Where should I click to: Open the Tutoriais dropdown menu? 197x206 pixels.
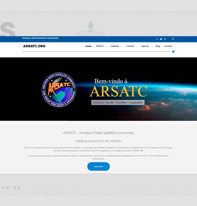tap(131, 46)
